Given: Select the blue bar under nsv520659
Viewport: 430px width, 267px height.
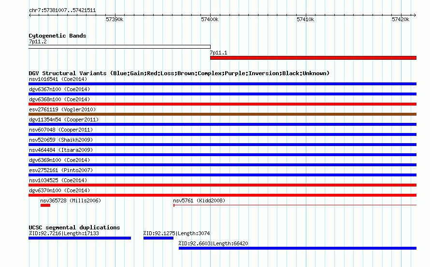Looking at the screenshot, I should point(222,145).
